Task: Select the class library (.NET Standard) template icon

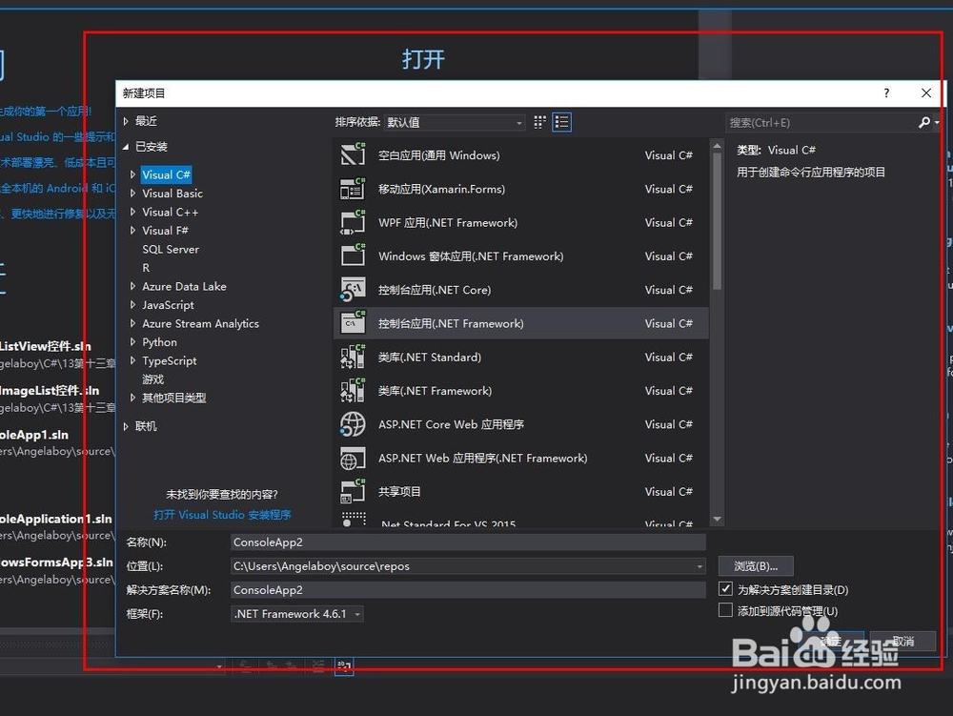Action: [x=353, y=357]
